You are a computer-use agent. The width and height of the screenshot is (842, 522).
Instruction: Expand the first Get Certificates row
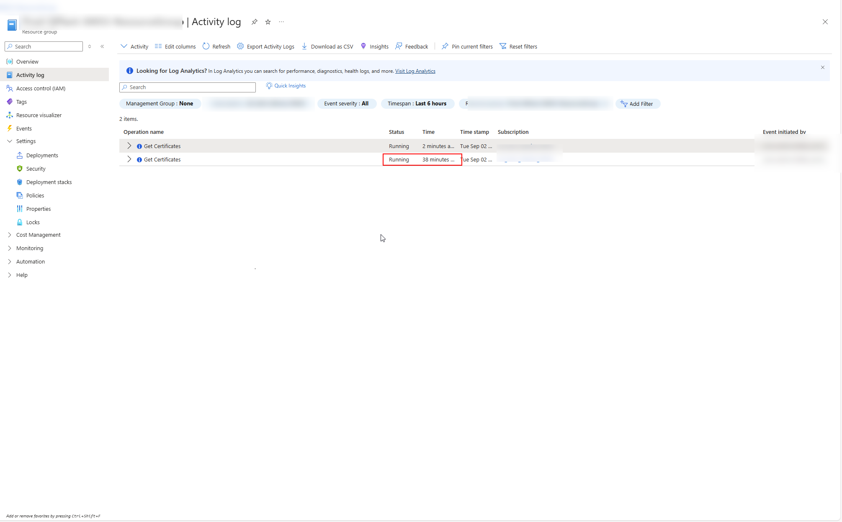coord(129,146)
